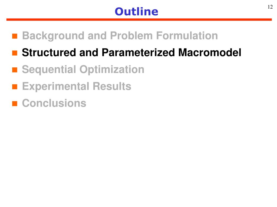Image resolution: width=277 pixels, height=207 pixels.
Task: Click the orange bullet beside Sequential Optimization
Action: point(15,70)
